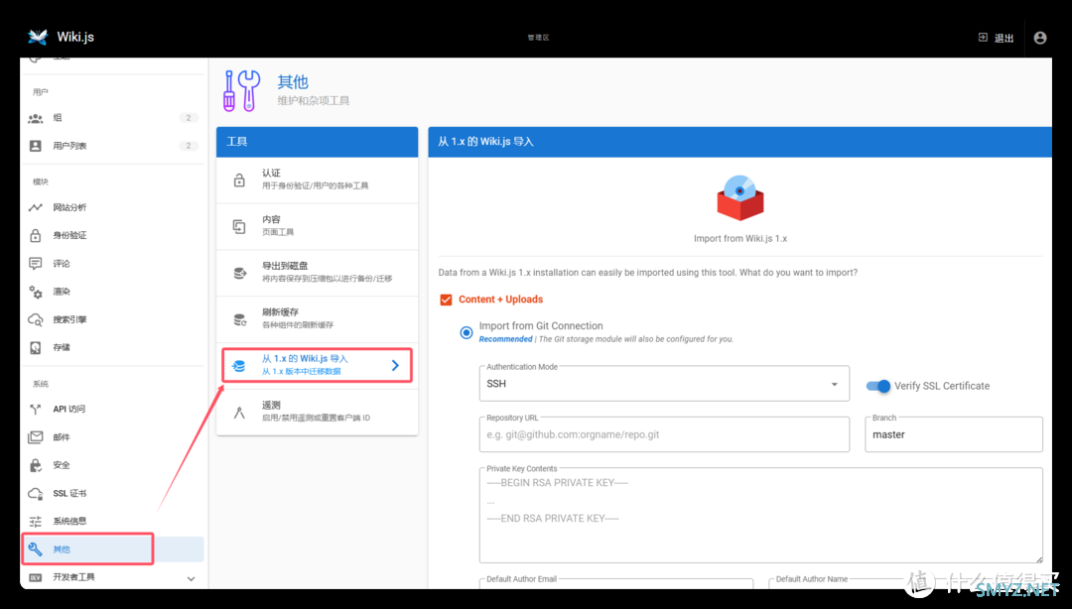The image size is (1072, 609).
Task: Click the Import from Wiki.js 1.x caption
Action: 740,239
